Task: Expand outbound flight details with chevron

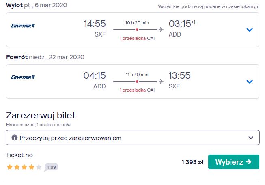Action: pyautogui.click(x=250, y=30)
